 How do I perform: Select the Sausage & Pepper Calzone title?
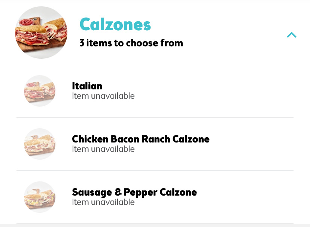[134, 192]
